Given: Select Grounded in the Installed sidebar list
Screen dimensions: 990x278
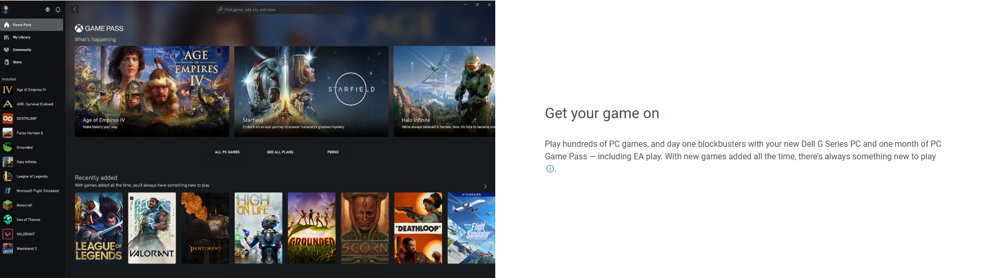Looking at the screenshot, I should pyautogui.click(x=32, y=147).
